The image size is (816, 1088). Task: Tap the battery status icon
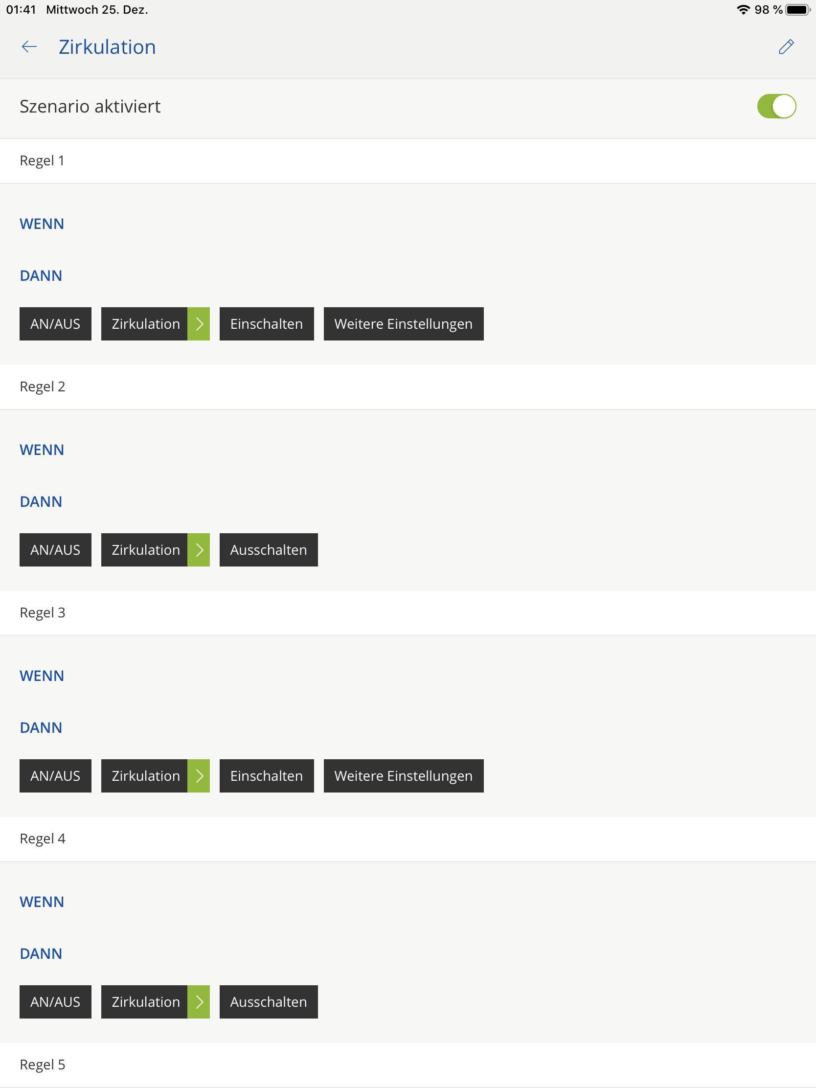[x=797, y=10]
